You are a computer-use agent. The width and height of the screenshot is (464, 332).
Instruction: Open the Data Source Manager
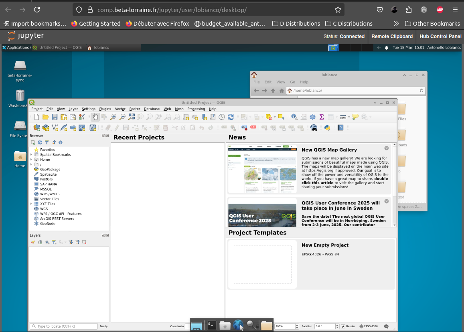[x=37, y=127]
